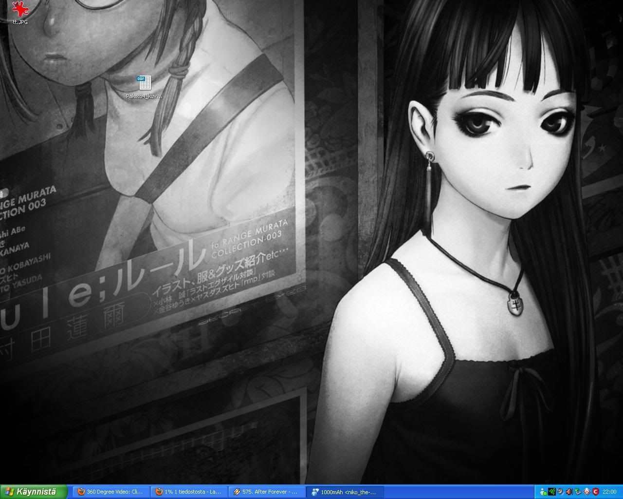Bring up Winamp 575. After Forever window

point(267,492)
